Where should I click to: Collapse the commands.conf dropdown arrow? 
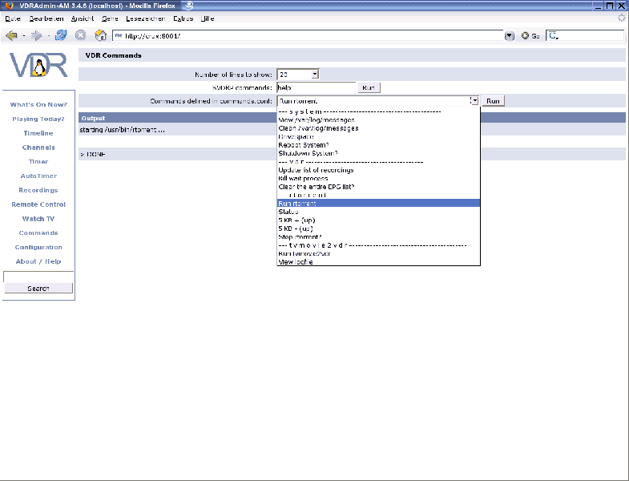tap(474, 101)
